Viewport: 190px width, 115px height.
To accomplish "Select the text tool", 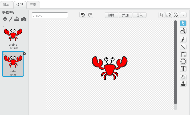I will (183, 69).
